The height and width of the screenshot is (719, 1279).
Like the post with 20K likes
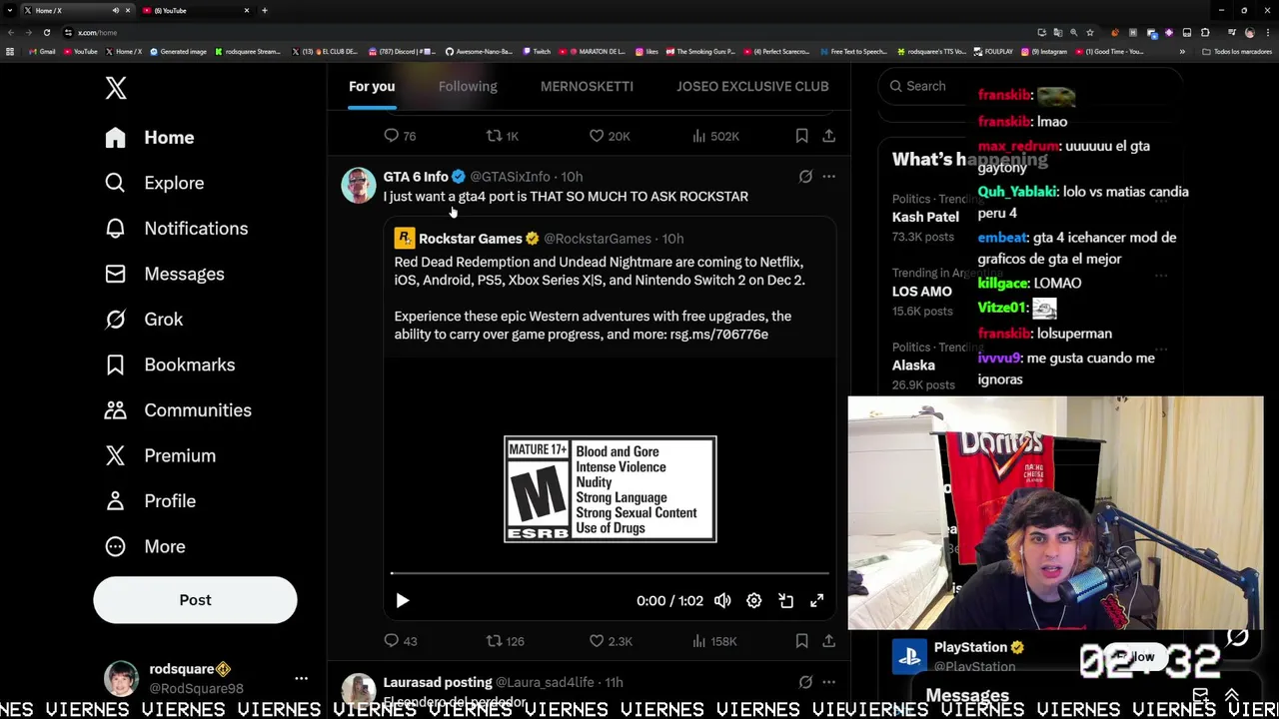tap(597, 136)
